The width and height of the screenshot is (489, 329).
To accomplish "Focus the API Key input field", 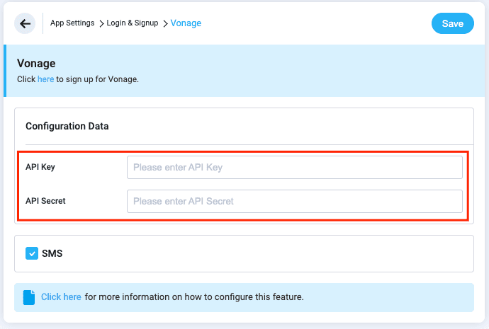I will click(x=294, y=168).
